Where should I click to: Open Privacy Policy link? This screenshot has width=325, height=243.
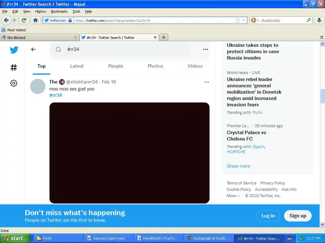[x=273, y=183]
